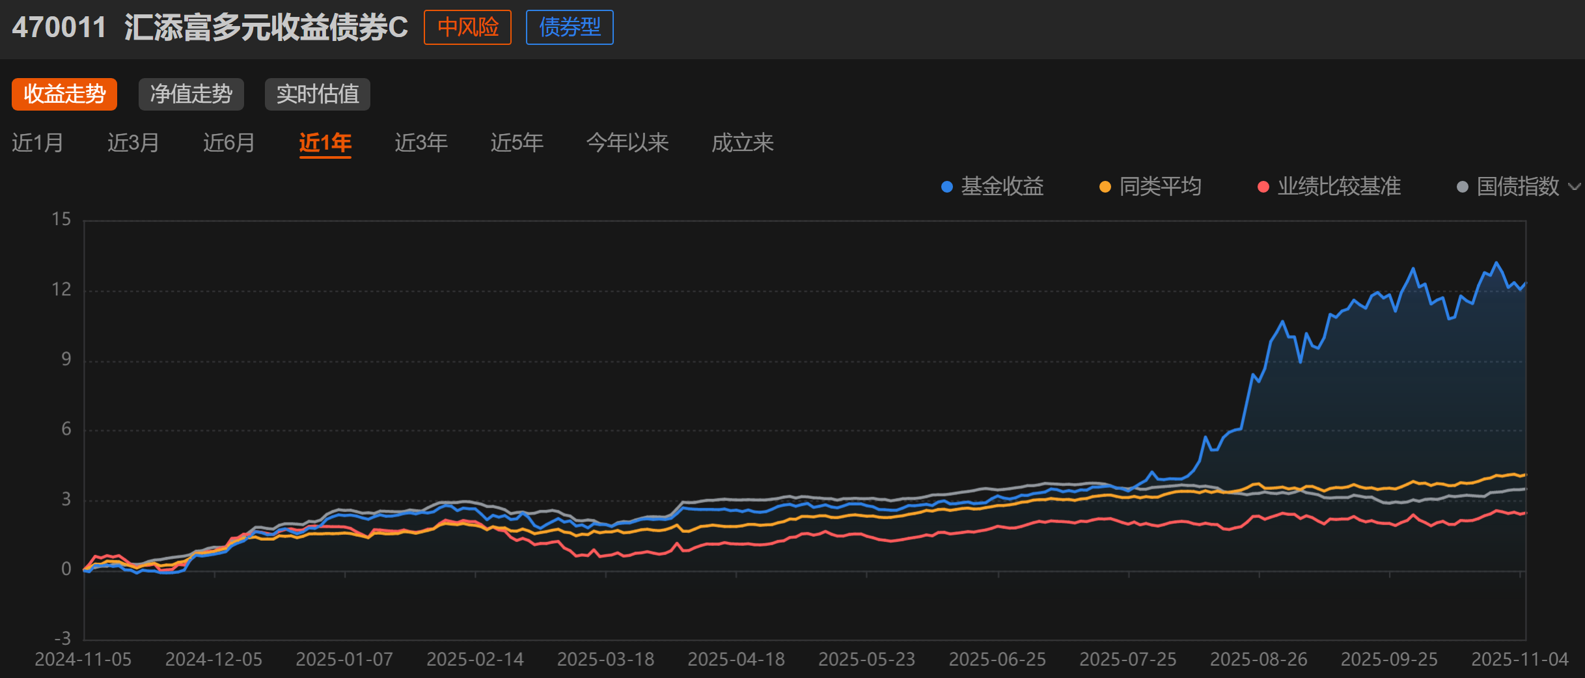
Task: Switch chart to 近5年 range
Action: [x=517, y=142]
